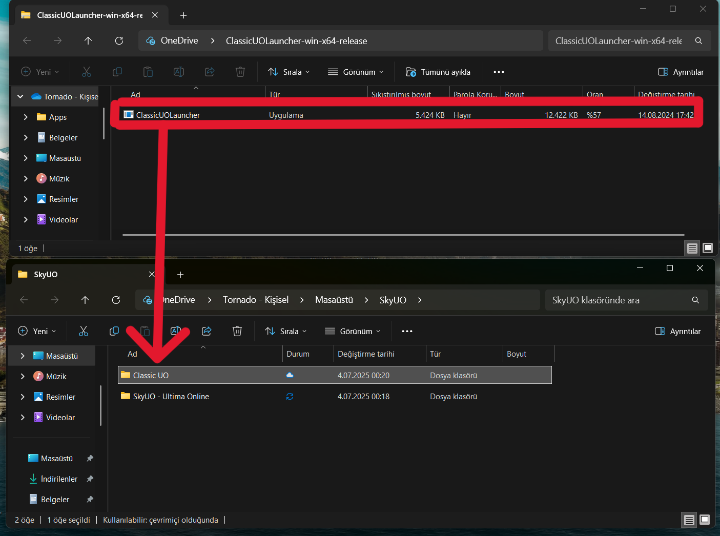Open the Yeni new item button in SkyUO
Viewport: 720px width, 536px height.
37,331
